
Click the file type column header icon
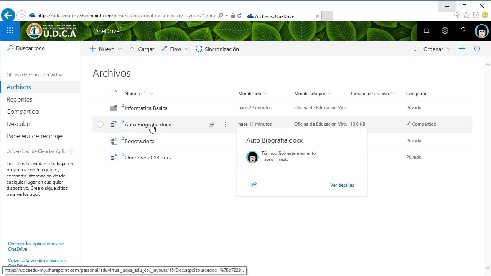[x=114, y=93]
